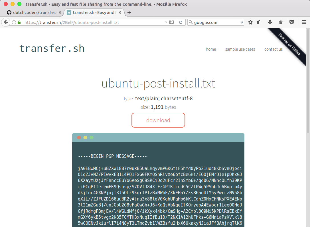
Task: Click the download button
Action: [158, 120]
